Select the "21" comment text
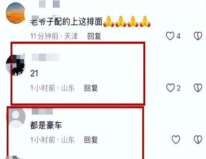Viewport: 206px width, 159px height. (x=34, y=73)
